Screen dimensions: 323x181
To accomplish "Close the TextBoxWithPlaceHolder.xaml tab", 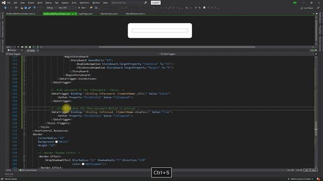I will tap(76, 14).
